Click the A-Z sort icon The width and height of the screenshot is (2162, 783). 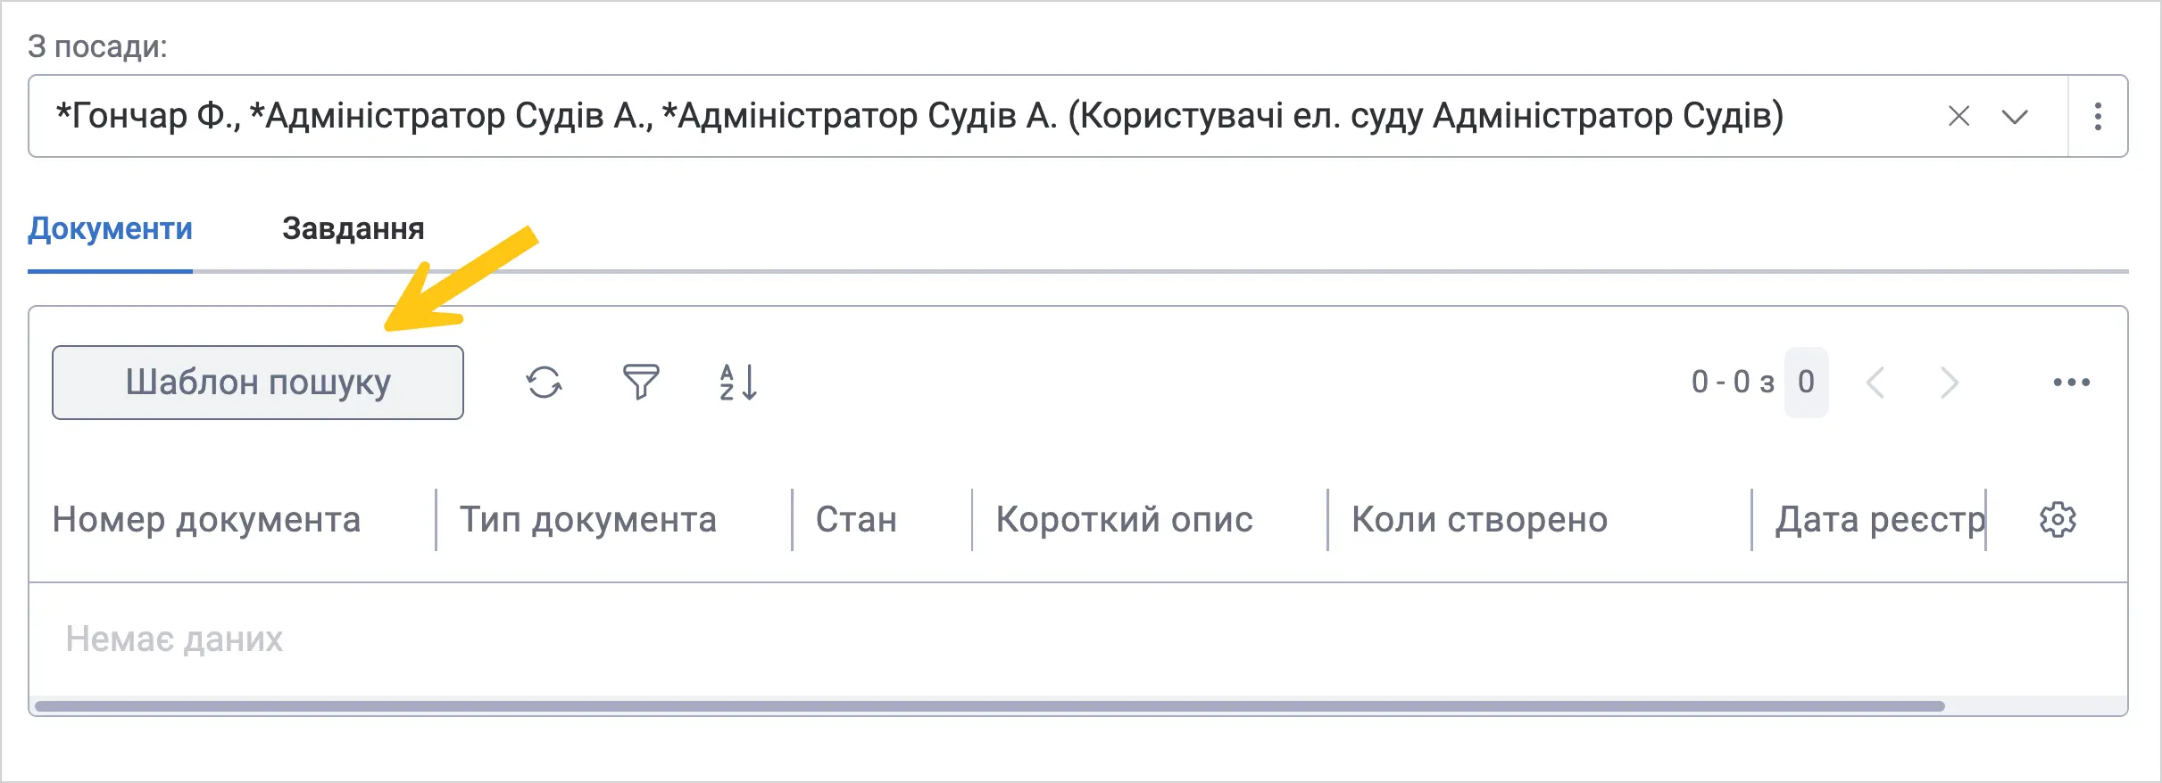[x=738, y=383]
